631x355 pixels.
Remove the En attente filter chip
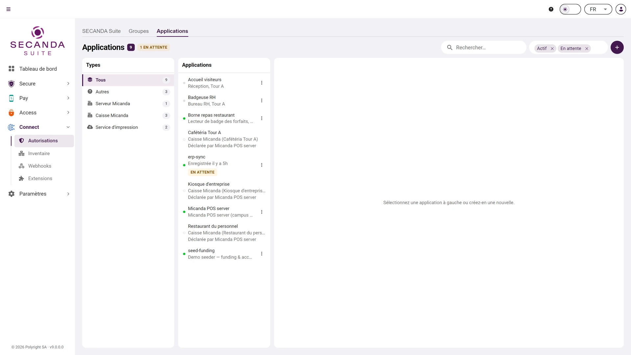(x=587, y=49)
